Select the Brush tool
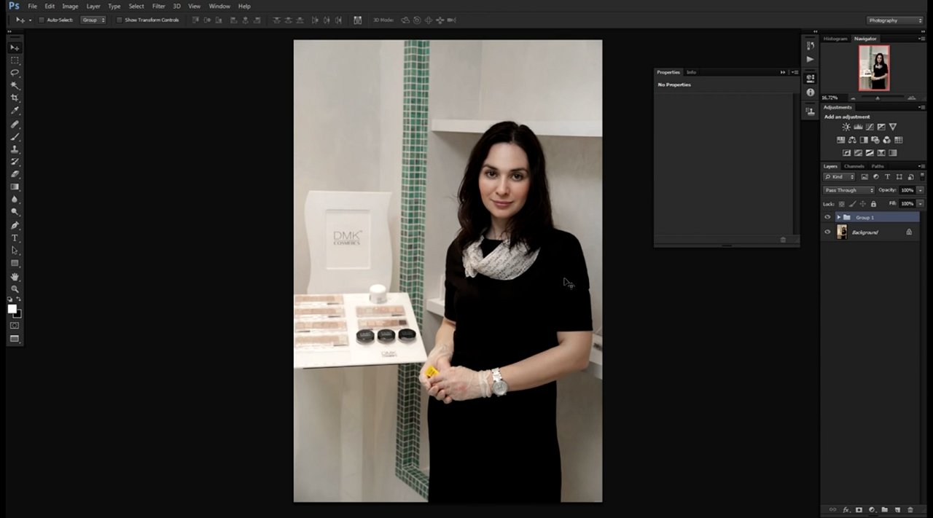Image resolution: width=933 pixels, height=518 pixels. (15, 137)
